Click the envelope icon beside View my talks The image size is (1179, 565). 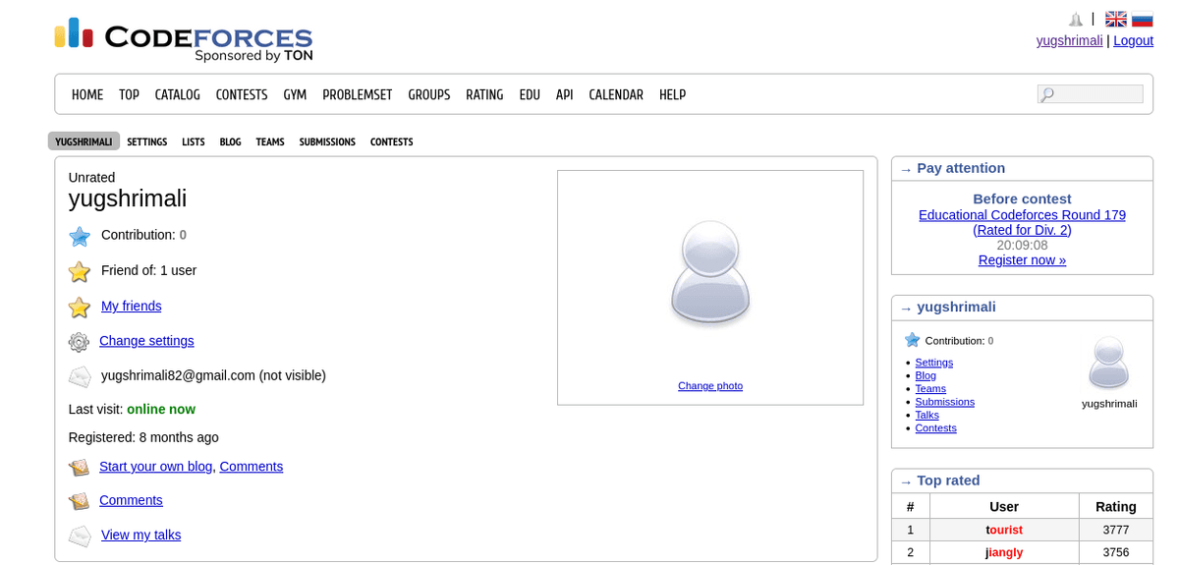[x=80, y=536]
